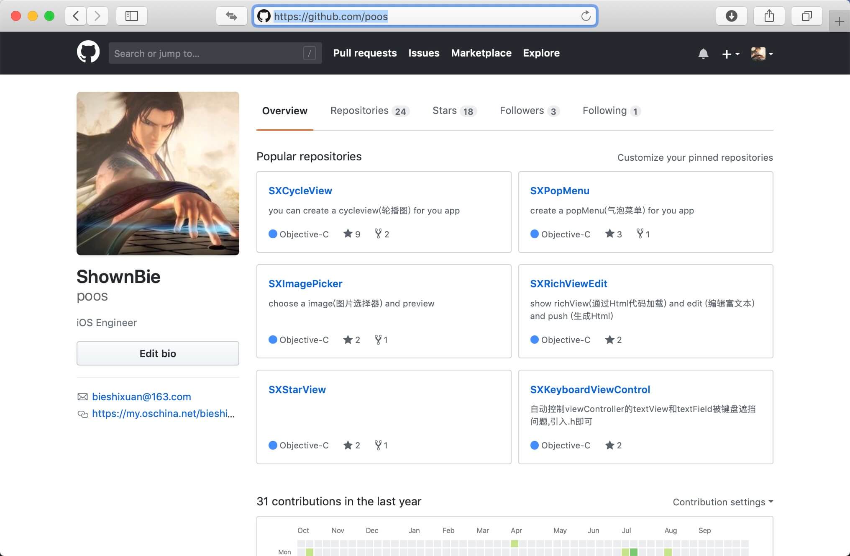Open Pull requests in header

365,53
